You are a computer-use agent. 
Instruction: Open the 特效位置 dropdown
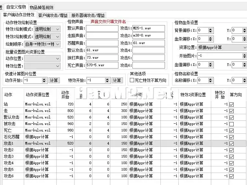[x=42, y=66]
